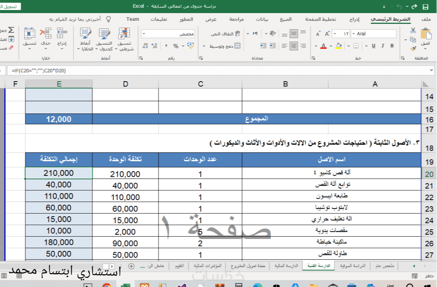The height and width of the screenshot is (287, 437).
Task: Click the Increase Font Size icon
Action: (x=327, y=34)
